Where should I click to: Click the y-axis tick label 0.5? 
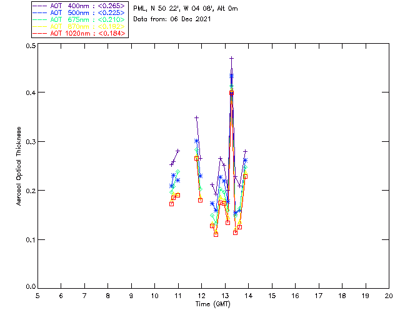[31, 46]
